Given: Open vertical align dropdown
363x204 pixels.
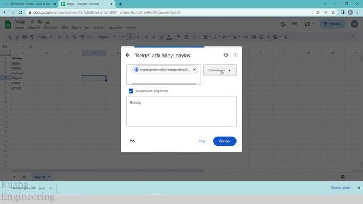Looking at the screenshot, I should coord(217,37).
